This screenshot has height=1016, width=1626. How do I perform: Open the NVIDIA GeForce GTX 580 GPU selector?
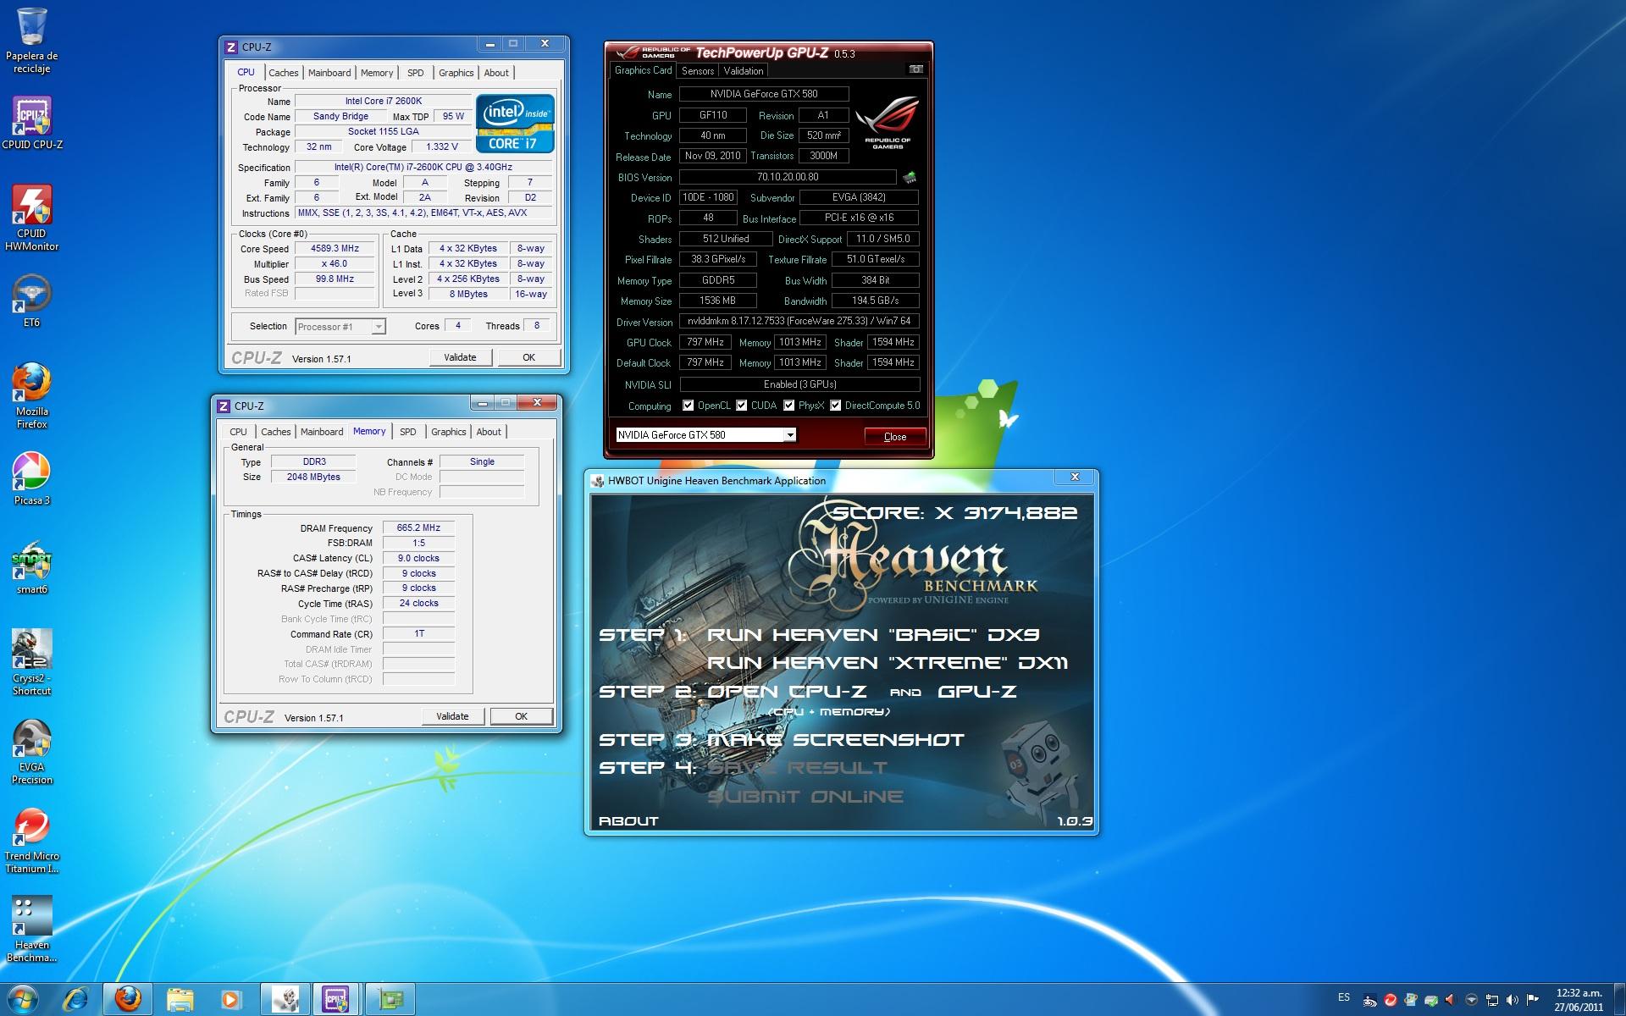coord(705,435)
